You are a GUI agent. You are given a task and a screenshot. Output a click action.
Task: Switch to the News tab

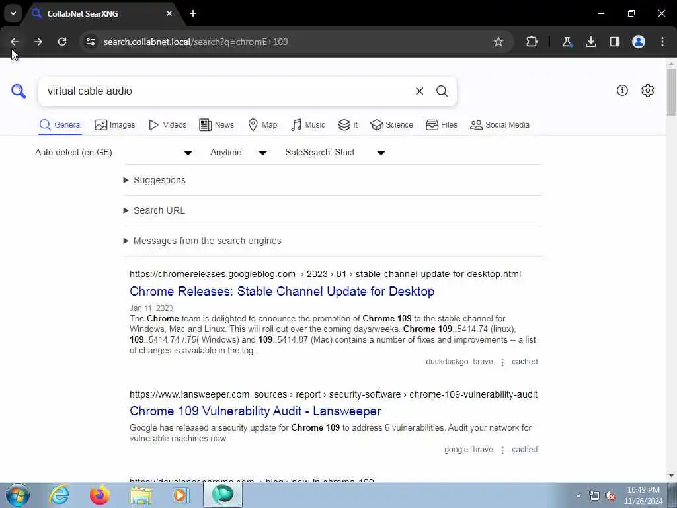(216, 125)
